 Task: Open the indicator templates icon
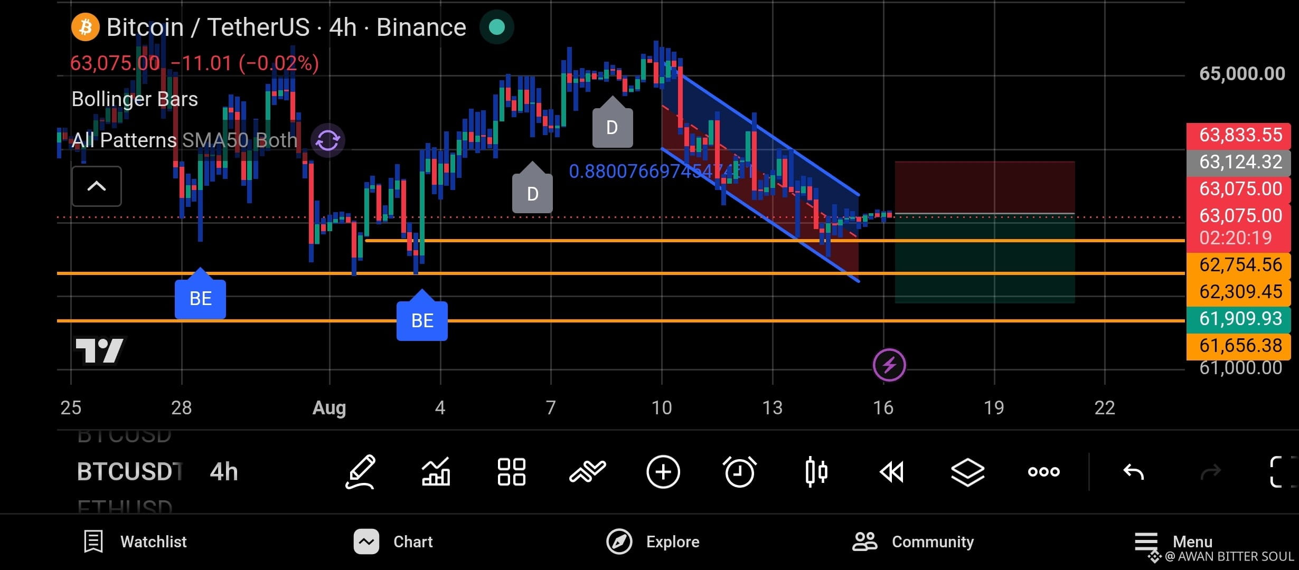tap(587, 472)
